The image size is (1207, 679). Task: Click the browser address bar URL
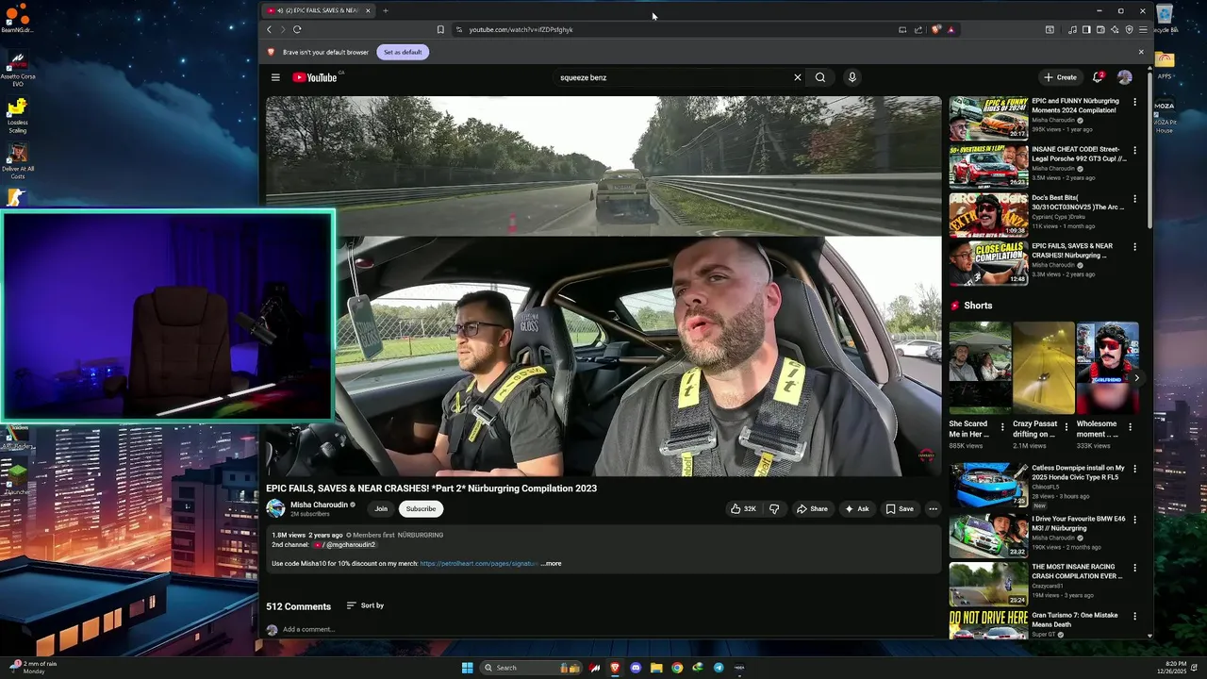pyautogui.click(x=521, y=29)
